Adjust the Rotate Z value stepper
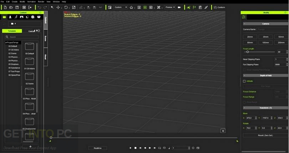 click(x=287, y=128)
